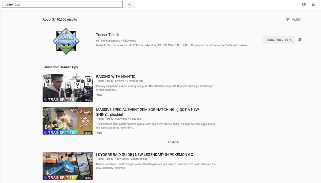Open the create video camera icon

[304, 4]
